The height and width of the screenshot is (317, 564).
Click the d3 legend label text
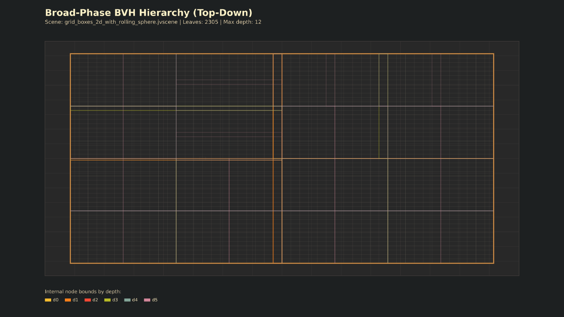(115, 300)
